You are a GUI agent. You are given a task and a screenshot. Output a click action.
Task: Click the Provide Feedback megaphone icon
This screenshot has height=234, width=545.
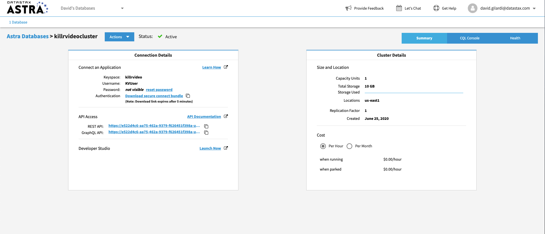coord(348,8)
